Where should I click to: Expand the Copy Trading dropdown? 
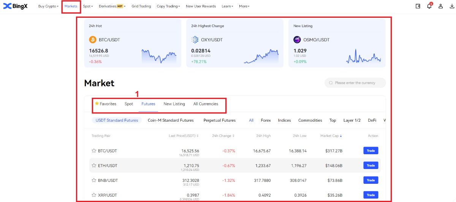(168, 6)
